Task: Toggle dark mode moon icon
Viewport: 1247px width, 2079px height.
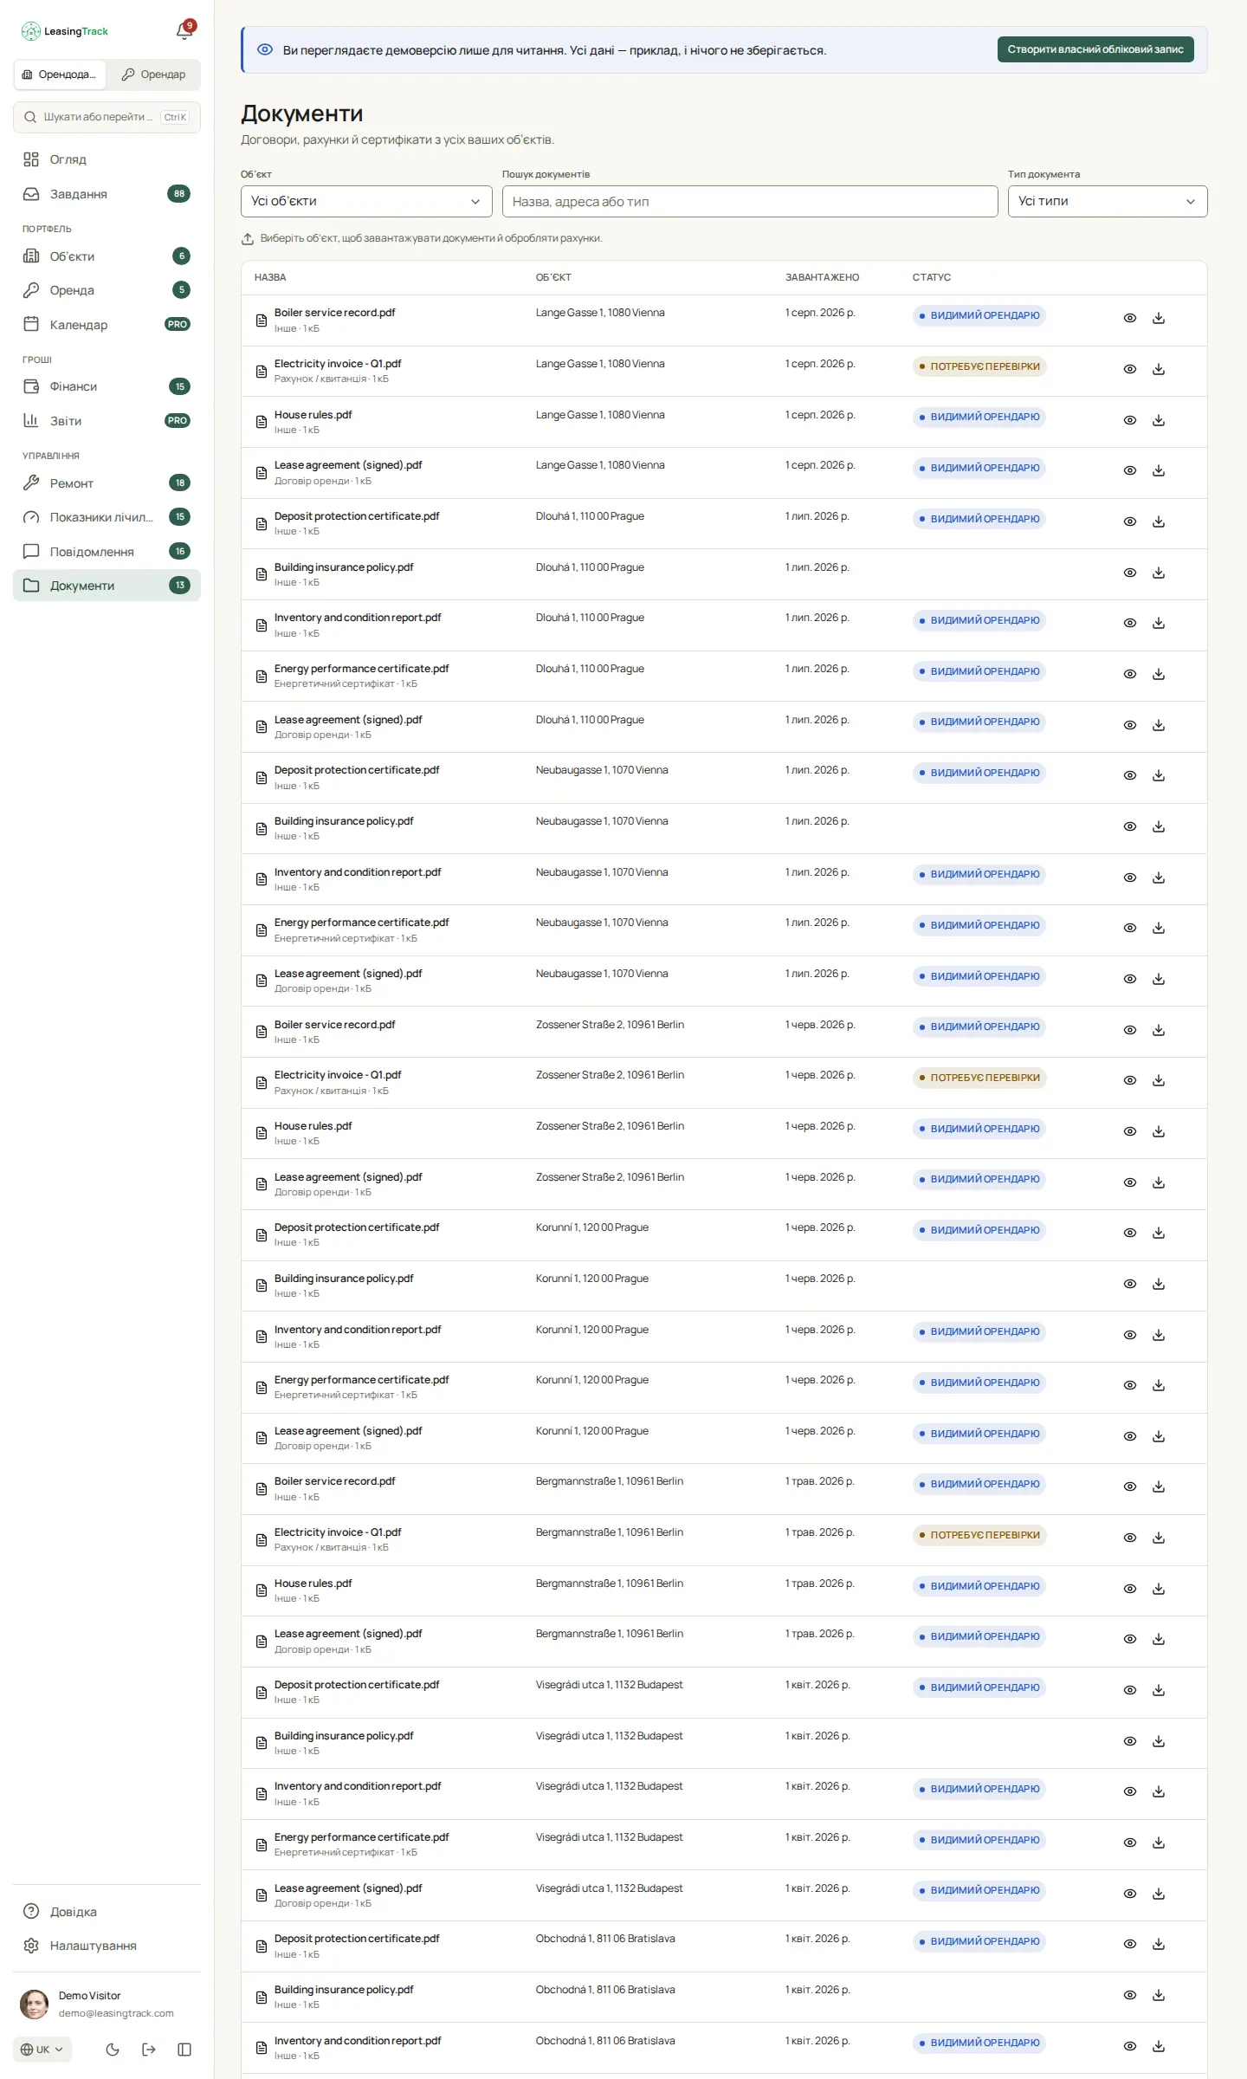Action: coord(113,2050)
